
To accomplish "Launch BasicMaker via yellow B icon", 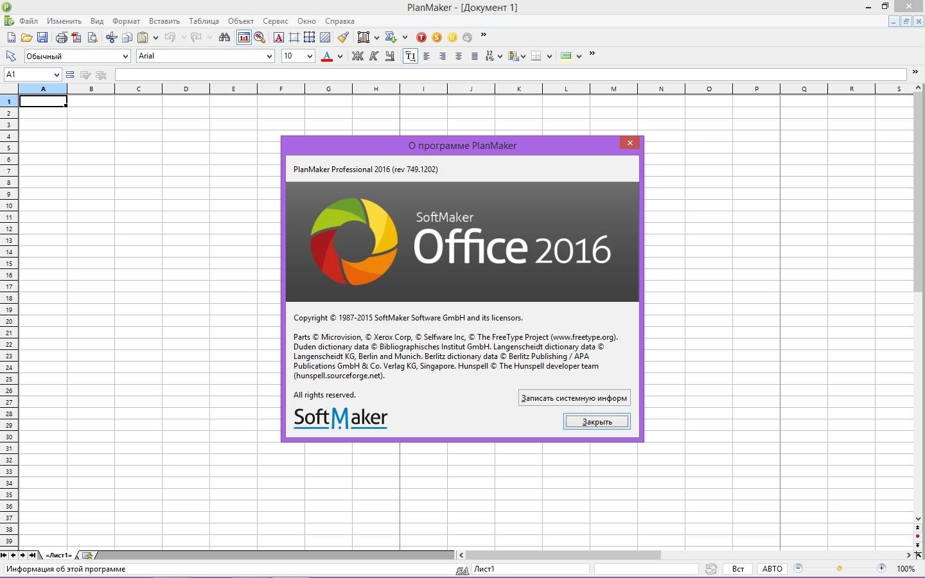I will click(x=452, y=37).
